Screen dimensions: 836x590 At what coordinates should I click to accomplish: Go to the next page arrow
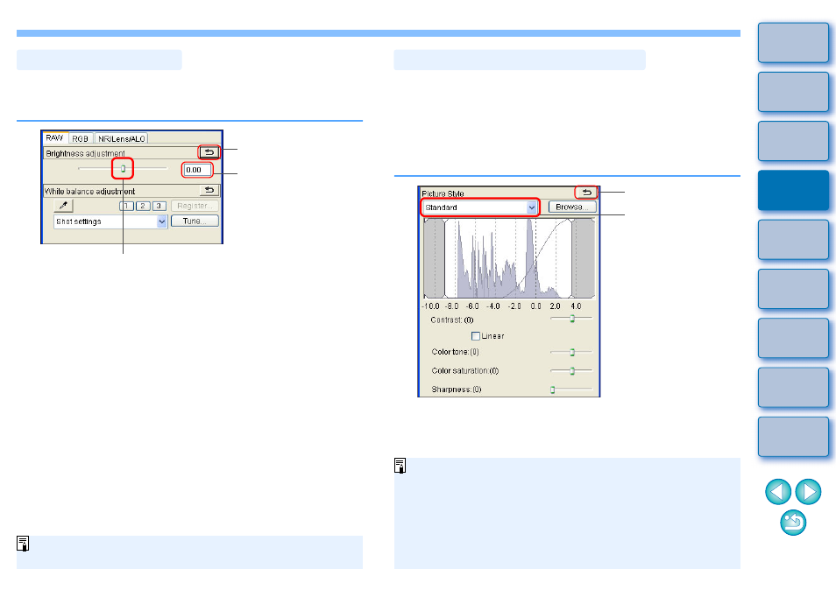click(808, 491)
